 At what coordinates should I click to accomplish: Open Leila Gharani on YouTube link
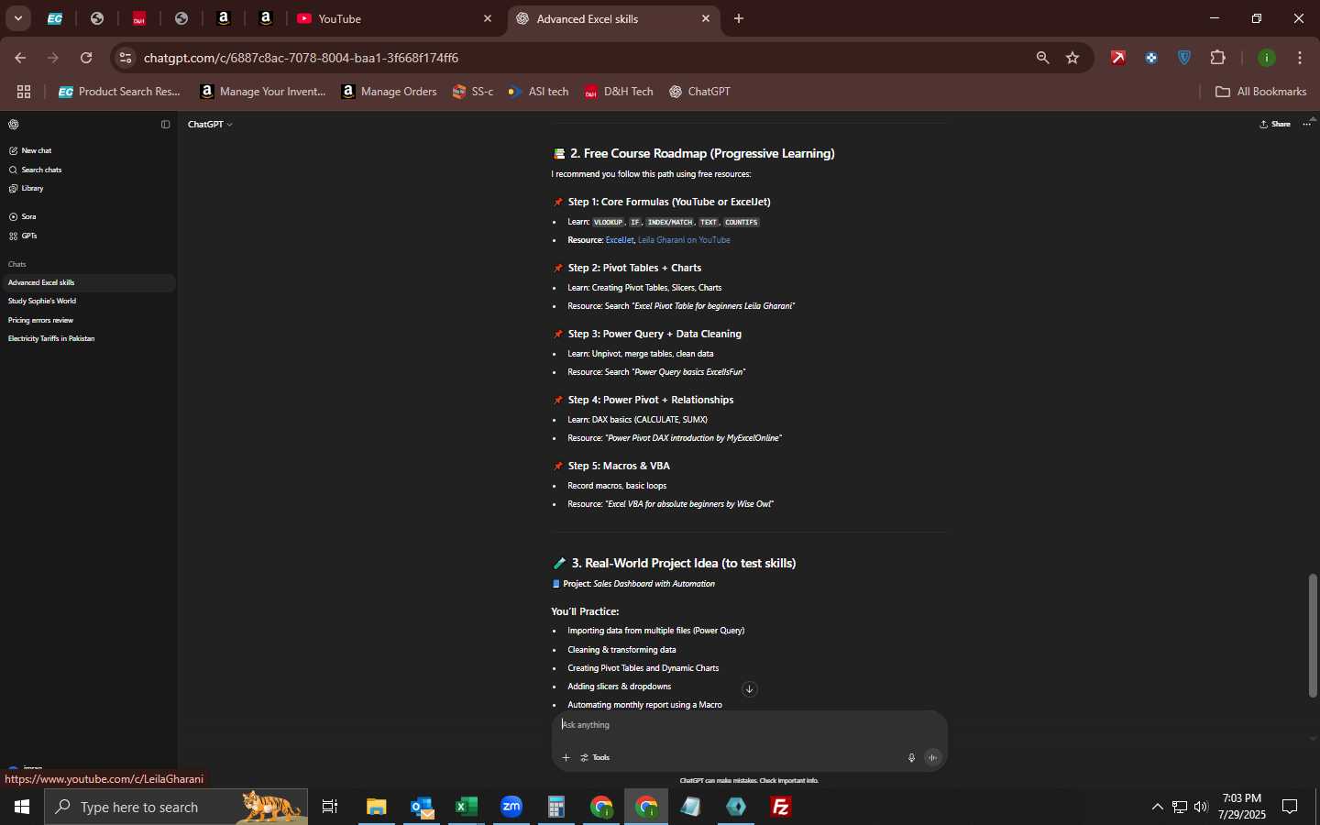click(x=684, y=240)
